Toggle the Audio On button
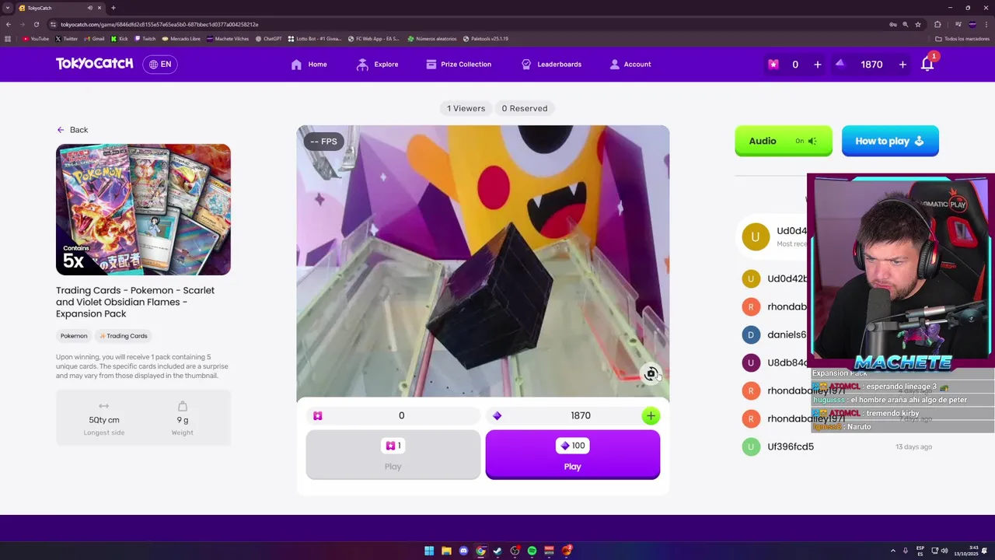 tap(783, 141)
